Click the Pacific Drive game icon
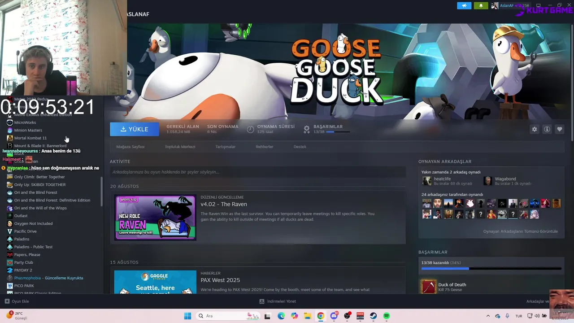574x323 pixels. coord(10,231)
